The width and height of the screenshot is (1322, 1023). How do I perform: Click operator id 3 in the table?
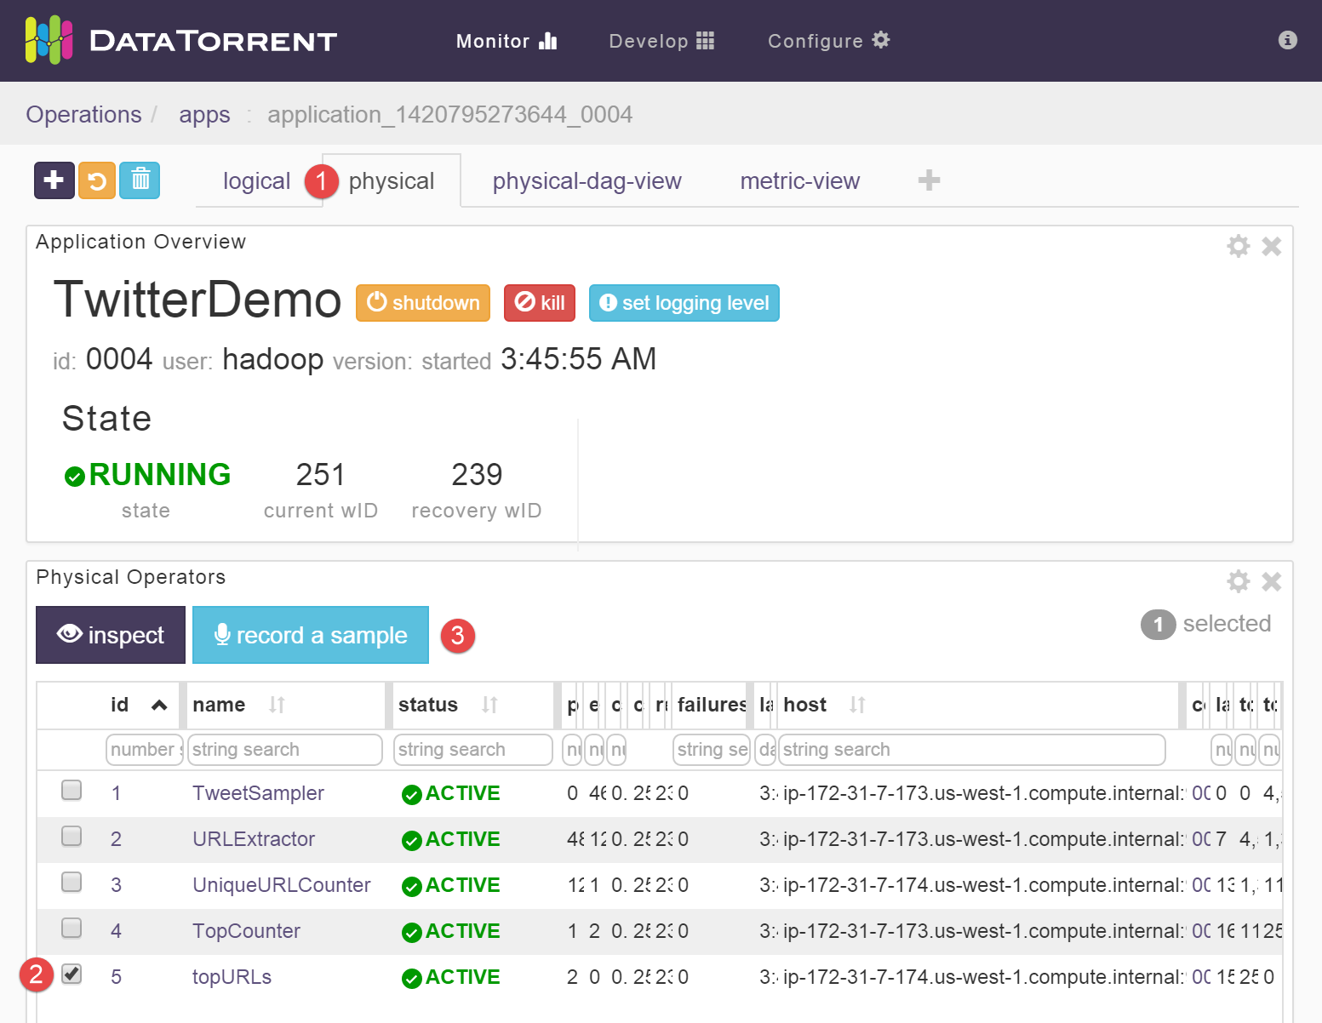[116, 885]
